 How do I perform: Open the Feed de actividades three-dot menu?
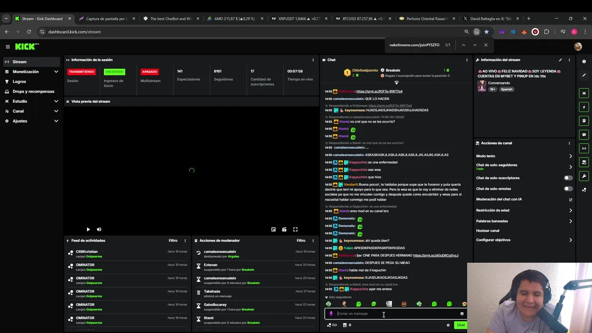[185, 240]
